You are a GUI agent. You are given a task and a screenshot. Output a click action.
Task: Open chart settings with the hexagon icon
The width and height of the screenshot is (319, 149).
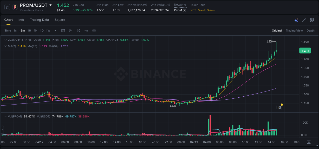[x=94, y=31]
